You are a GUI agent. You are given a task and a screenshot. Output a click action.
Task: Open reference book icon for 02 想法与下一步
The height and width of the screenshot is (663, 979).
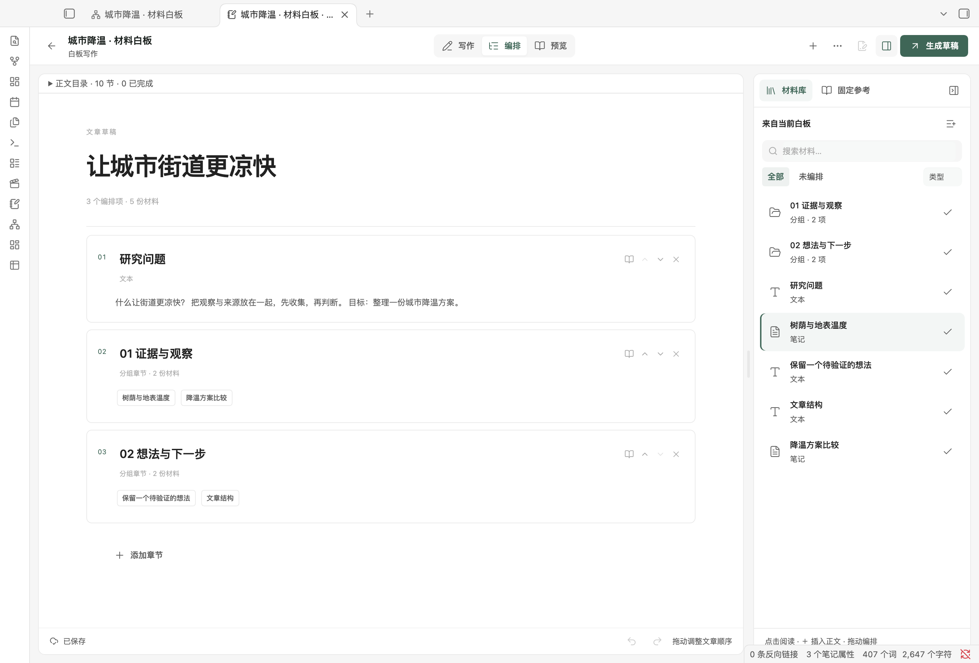pyautogui.click(x=629, y=454)
